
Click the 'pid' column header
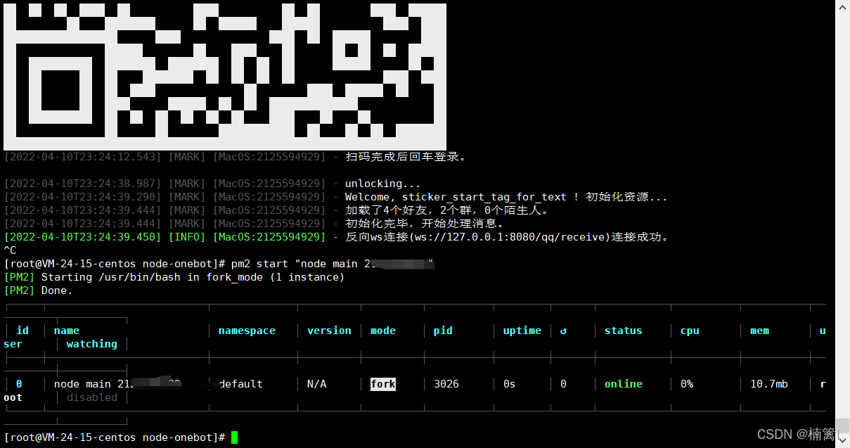tap(443, 331)
